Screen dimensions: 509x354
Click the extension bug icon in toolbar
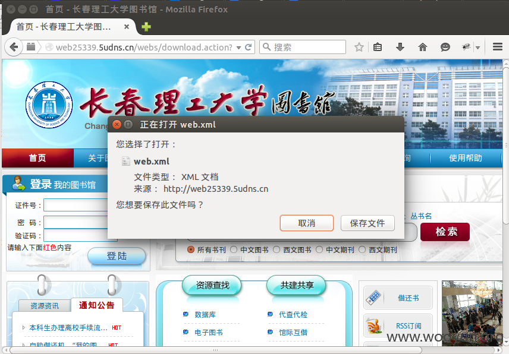466,48
